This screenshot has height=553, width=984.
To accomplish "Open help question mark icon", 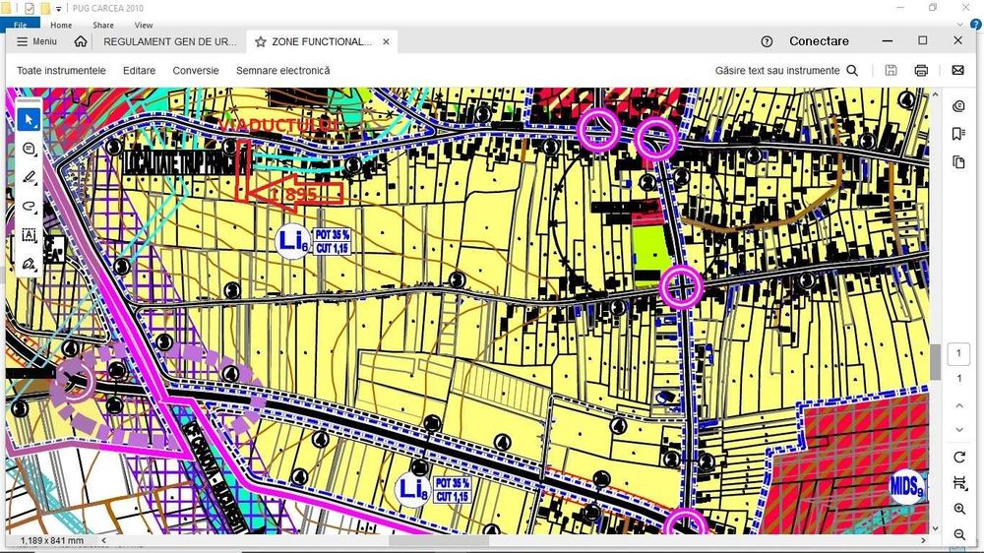I will pyautogui.click(x=767, y=41).
